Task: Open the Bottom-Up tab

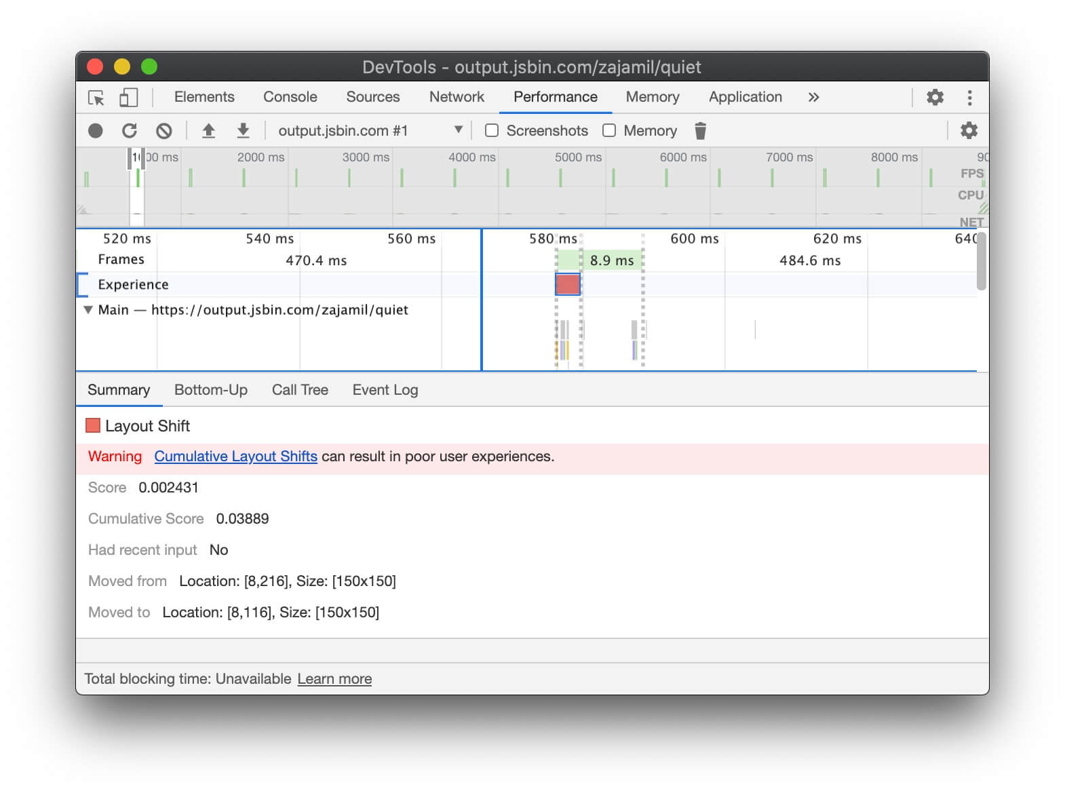Action: coord(210,390)
